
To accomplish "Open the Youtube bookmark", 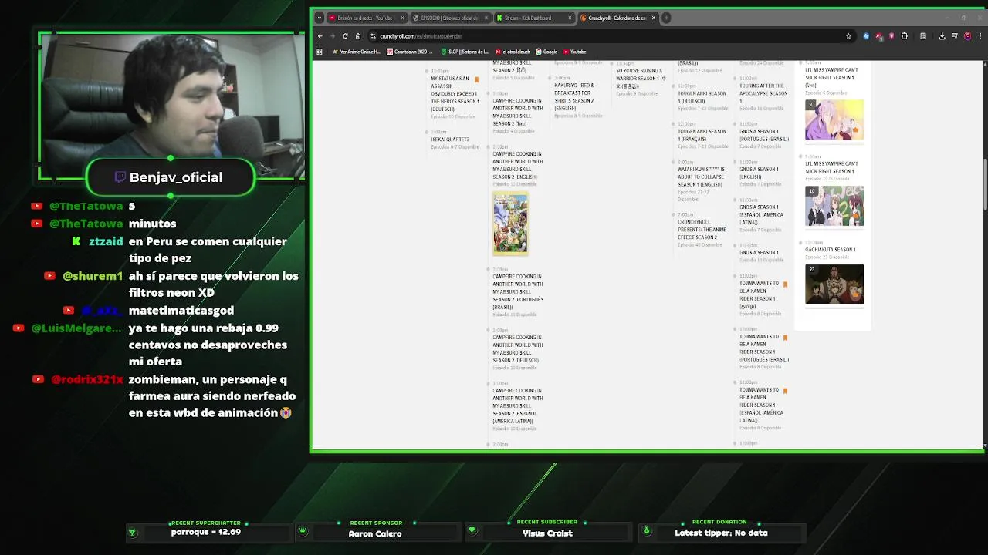I will 575,52.
